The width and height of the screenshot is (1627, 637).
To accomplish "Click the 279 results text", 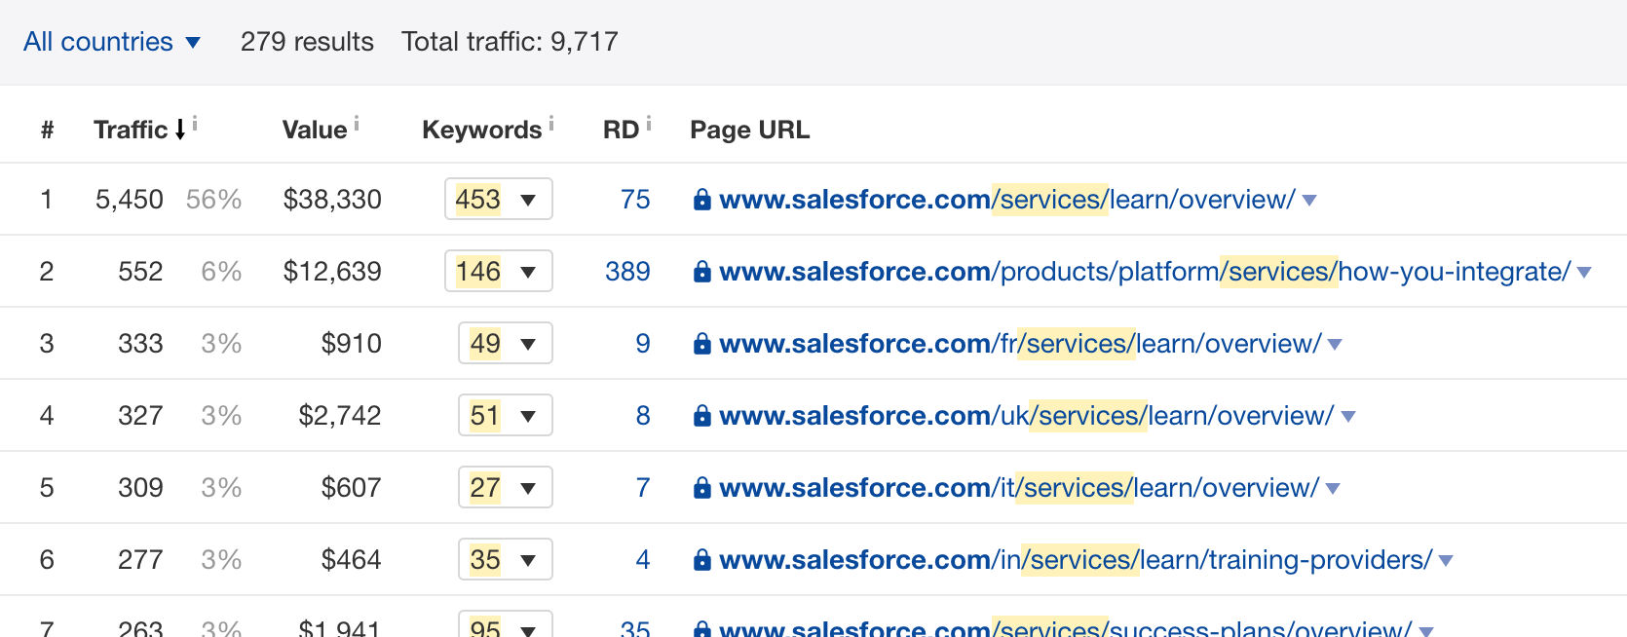I will [307, 42].
